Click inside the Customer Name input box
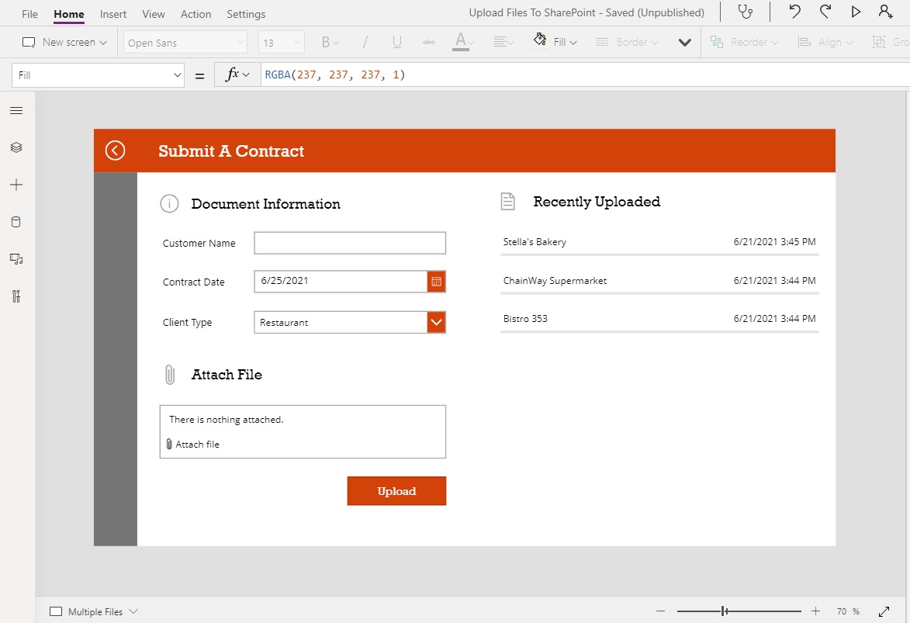The width and height of the screenshot is (910, 623). (349, 242)
